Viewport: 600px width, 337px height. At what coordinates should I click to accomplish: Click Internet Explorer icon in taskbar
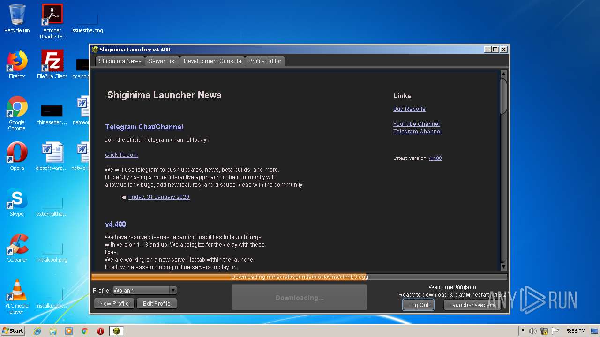point(37,331)
